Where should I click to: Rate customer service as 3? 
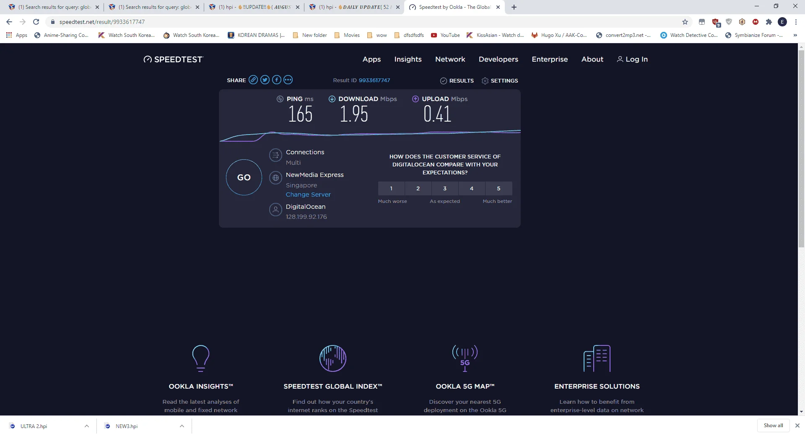[x=445, y=189]
